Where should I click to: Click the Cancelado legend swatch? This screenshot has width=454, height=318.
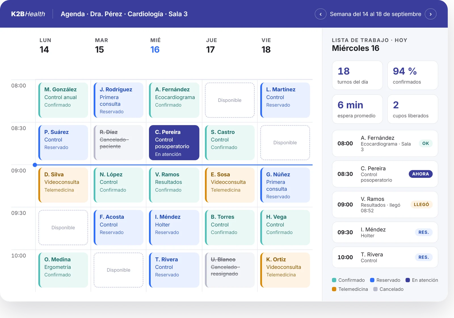click(x=375, y=289)
